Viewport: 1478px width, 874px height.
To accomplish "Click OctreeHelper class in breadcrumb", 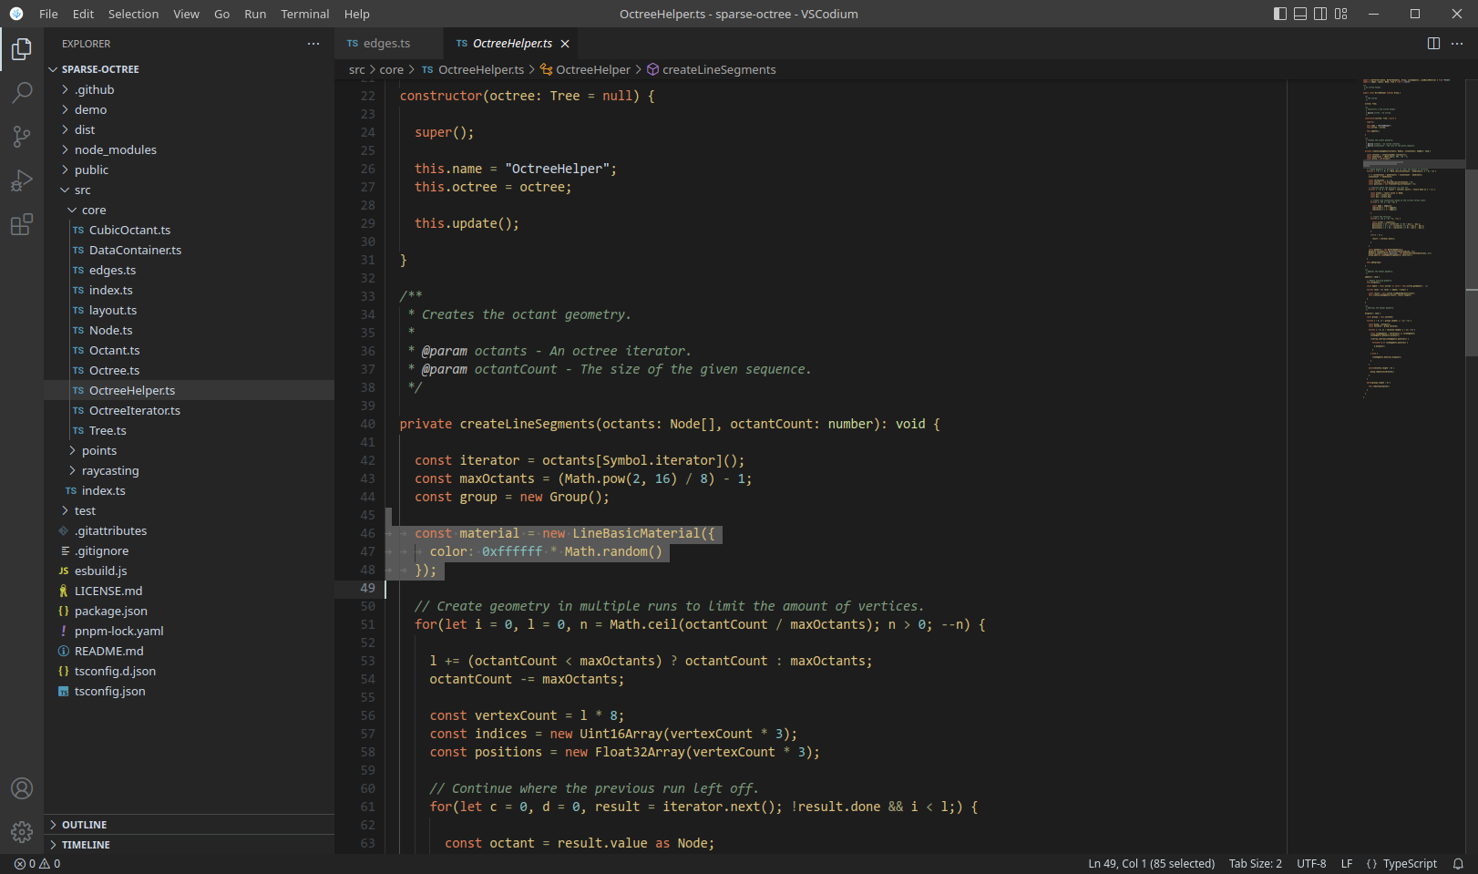I will pyautogui.click(x=593, y=70).
